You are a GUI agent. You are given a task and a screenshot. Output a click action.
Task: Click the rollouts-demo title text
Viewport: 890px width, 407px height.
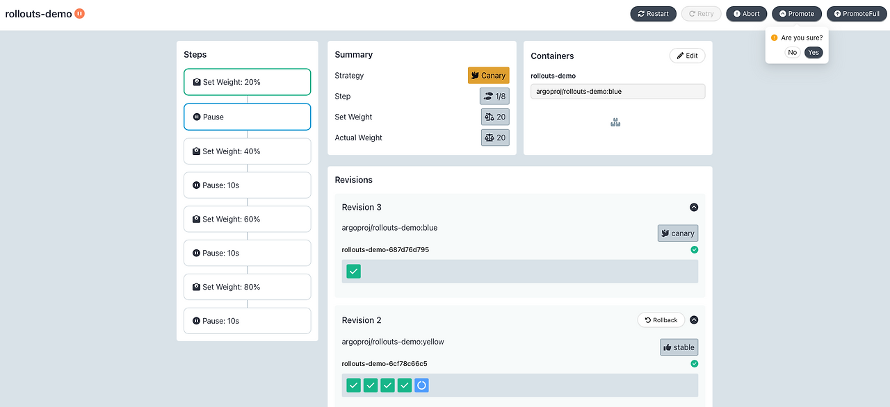click(38, 13)
